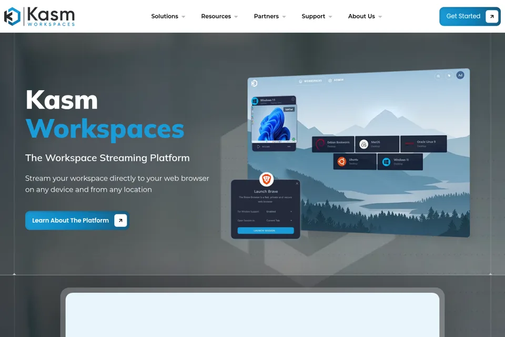Click the Brave lion icon
The height and width of the screenshot is (337, 505).
point(266,179)
